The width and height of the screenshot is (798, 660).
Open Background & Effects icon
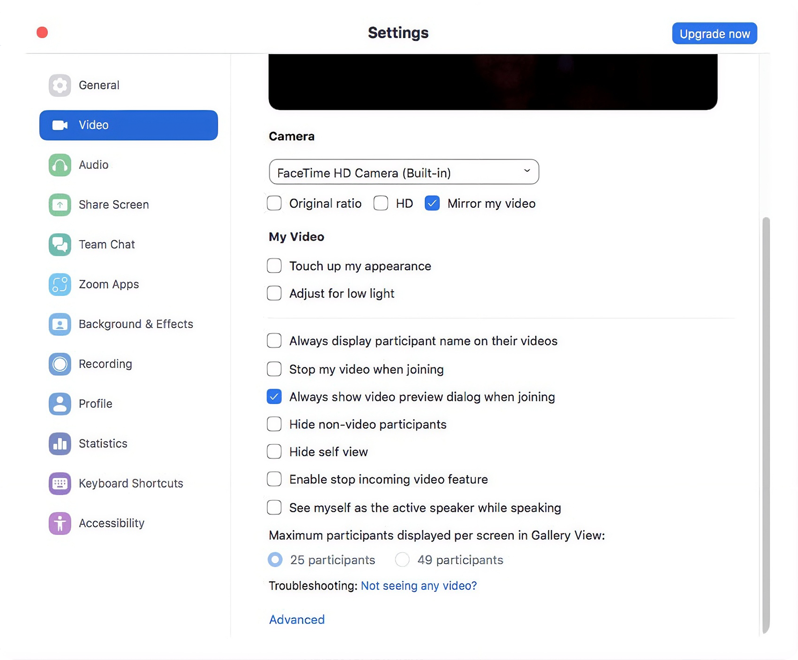[59, 325]
